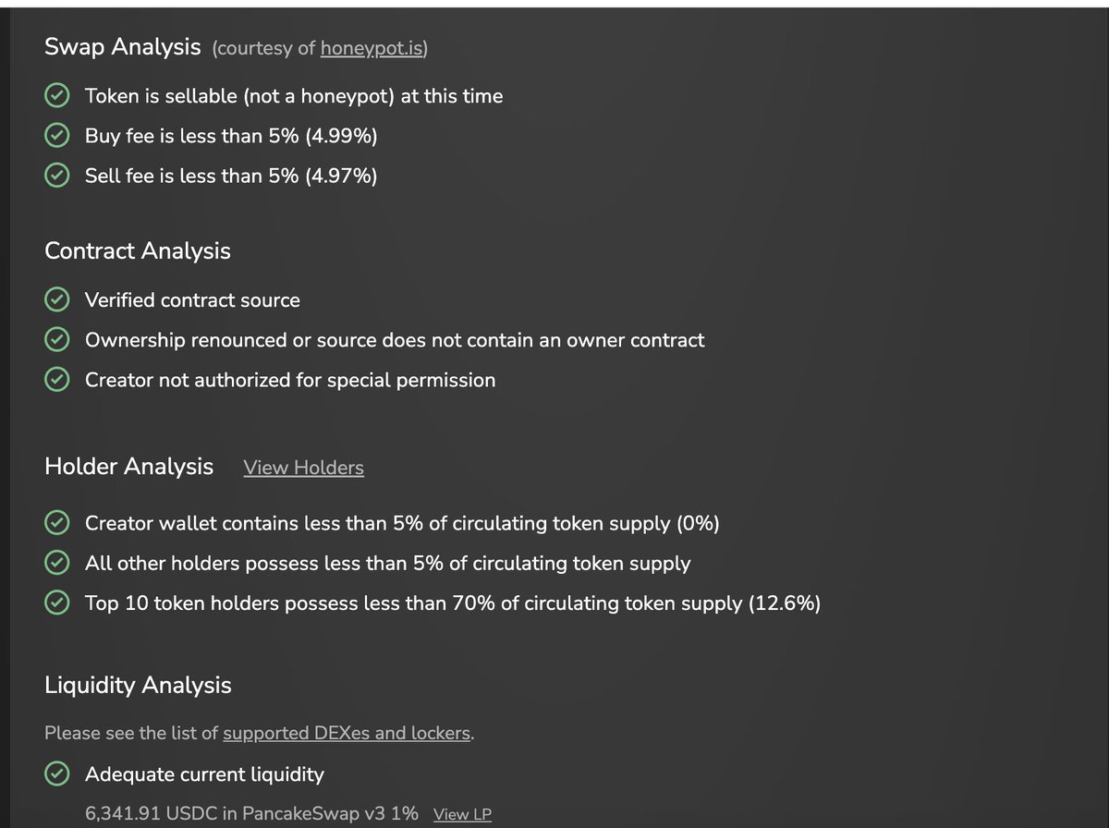Viewport: 1109px width, 828px height.
Task: Open the View LP link
Action: 462,814
